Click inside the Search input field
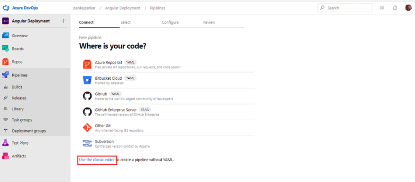Viewport: 415px width, 182px height. (x=345, y=8)
